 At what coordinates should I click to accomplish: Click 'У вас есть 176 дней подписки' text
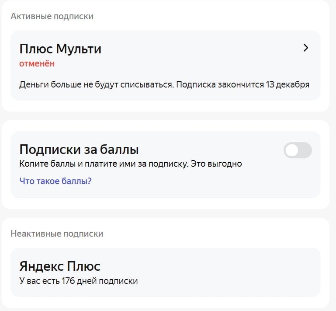79,281
